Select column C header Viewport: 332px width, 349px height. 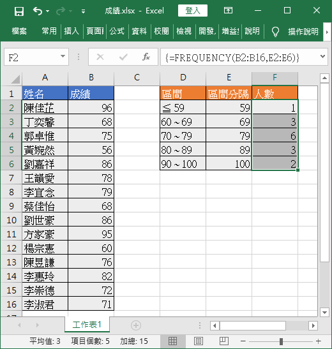click(x=137, y=78)
